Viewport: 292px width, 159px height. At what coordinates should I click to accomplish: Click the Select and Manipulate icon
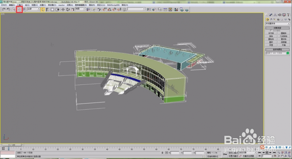click(94, 9)
